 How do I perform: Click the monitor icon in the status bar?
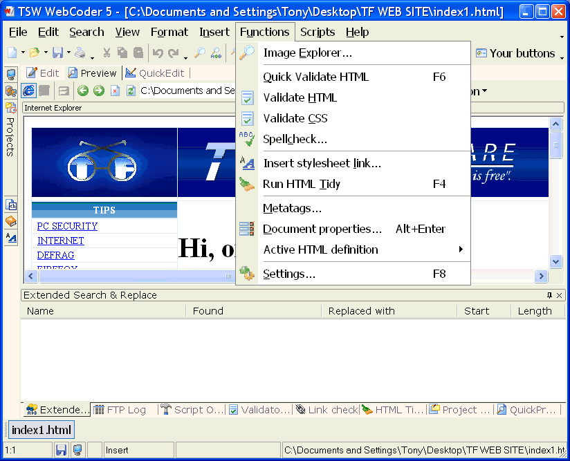click(x=77, y=450)
